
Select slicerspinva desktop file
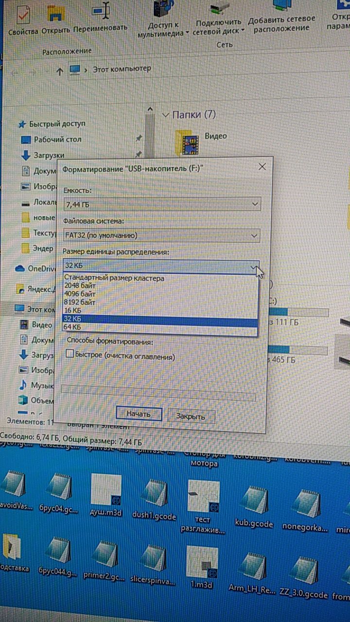coord(153,564)
